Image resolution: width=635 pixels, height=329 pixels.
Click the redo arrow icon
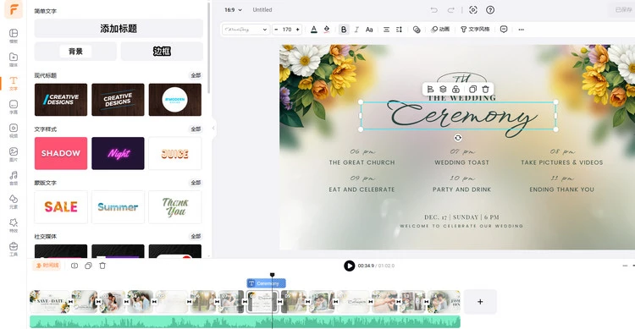450,9
